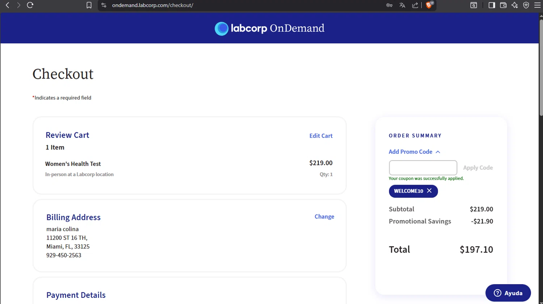
Task: Open the Brave VPN shield icon
Action: [526, 5]
